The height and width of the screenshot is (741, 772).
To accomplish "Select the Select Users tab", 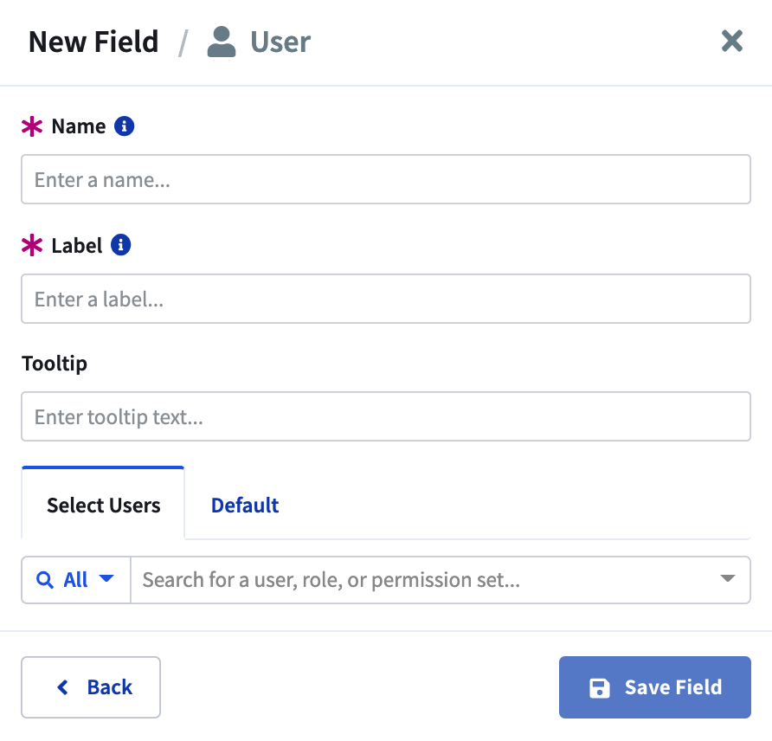I will point(103,504).
